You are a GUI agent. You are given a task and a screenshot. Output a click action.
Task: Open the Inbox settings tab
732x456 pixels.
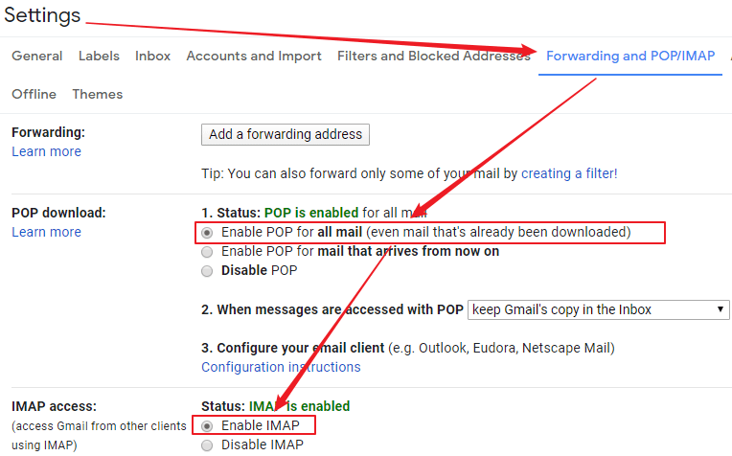152,57
